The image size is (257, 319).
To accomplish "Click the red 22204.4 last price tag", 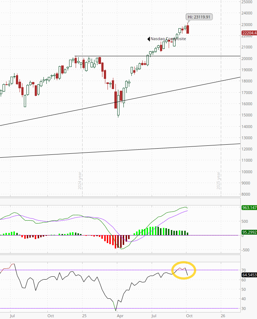I will [249, 33].
